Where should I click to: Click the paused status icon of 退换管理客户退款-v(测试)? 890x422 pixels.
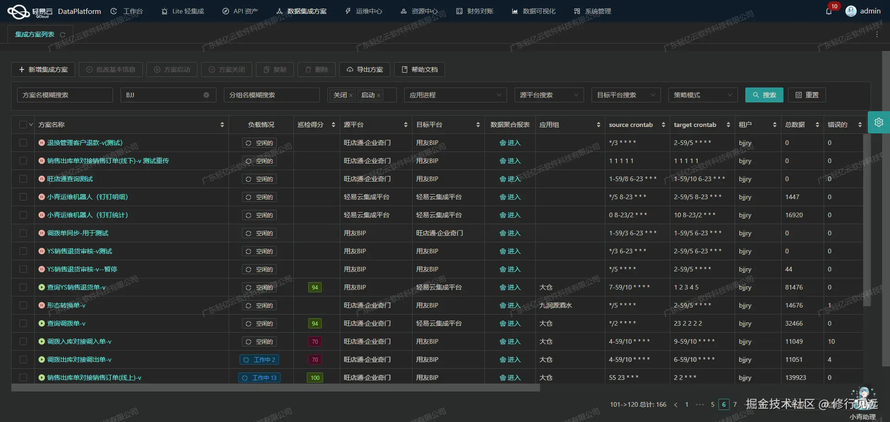point(42,143)
